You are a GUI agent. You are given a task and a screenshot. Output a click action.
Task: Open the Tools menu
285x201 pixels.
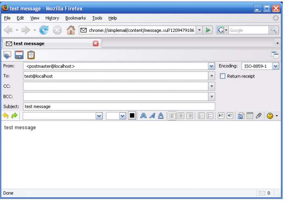97,18
